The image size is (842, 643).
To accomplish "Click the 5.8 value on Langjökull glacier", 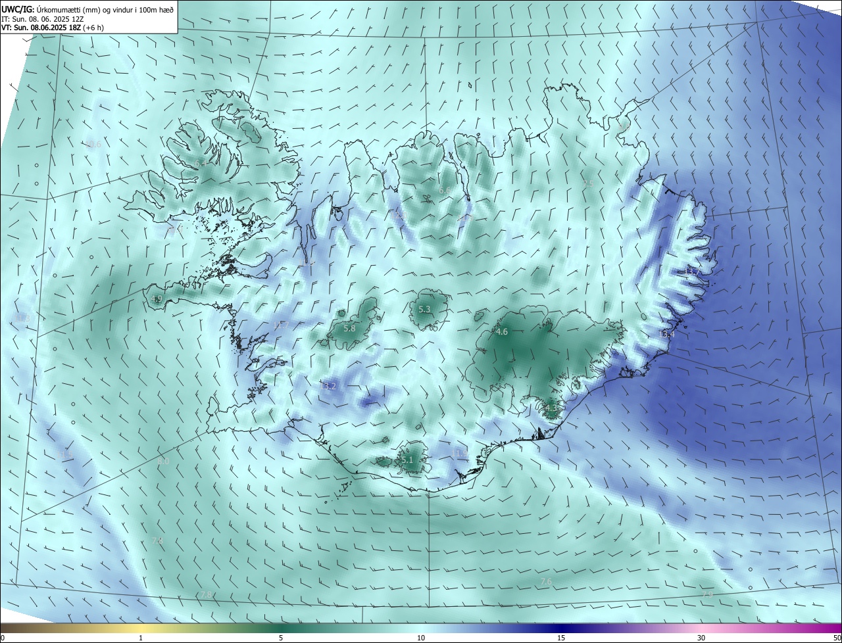I will [349, 328].
